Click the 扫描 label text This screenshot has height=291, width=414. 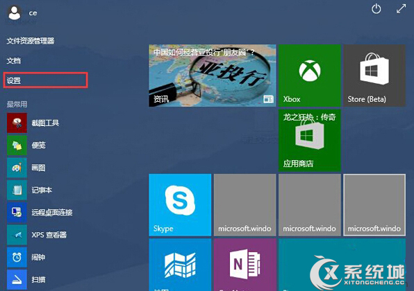38,279
